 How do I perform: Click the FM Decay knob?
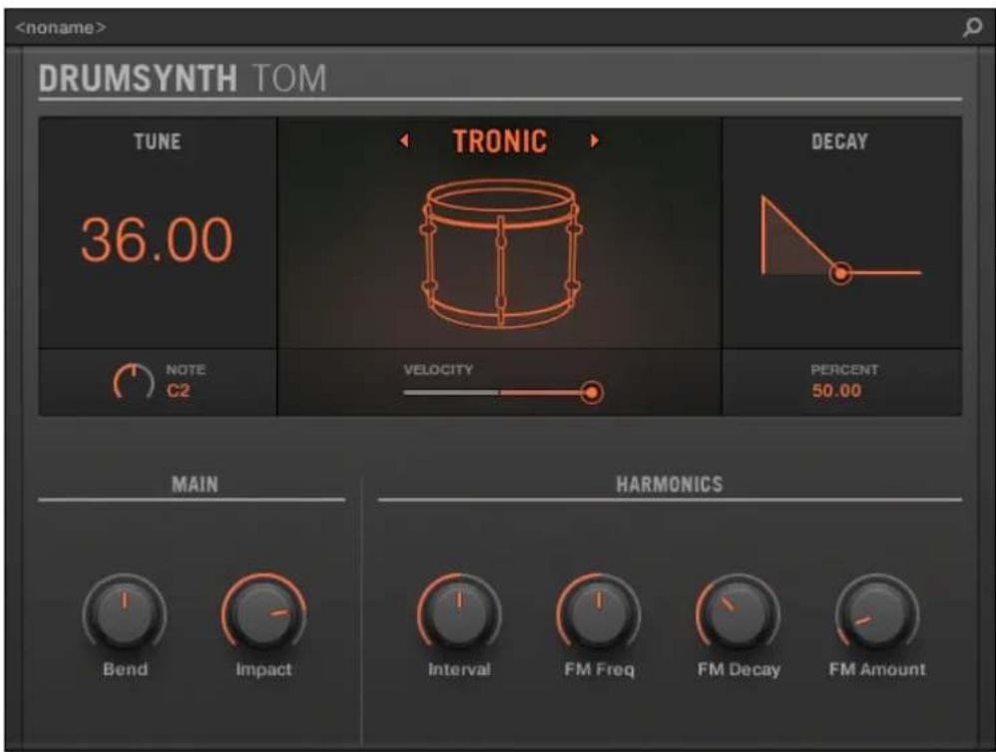[738, 614]
